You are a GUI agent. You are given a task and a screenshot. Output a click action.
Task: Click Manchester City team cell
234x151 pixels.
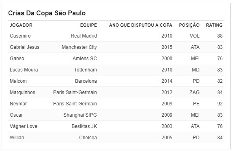tap(79, 47)
